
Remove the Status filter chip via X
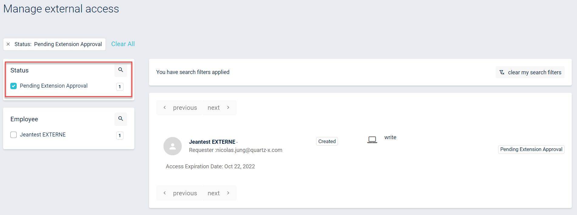8,44
